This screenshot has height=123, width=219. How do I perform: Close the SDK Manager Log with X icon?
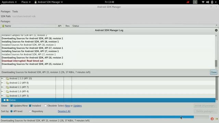click(x=216, y=30)
